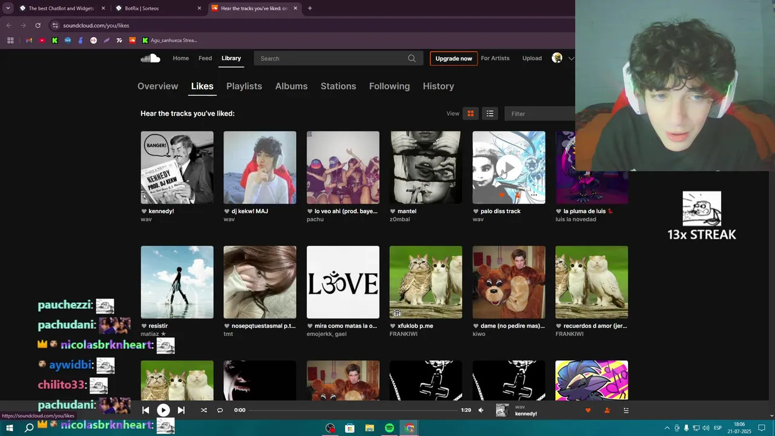
Task: Switch to list view
Action: pos(490,114)
